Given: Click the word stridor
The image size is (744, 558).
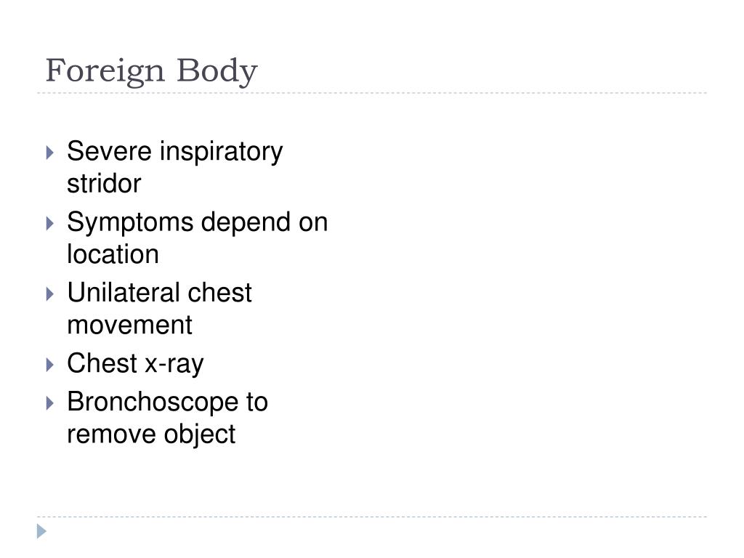Looking at the screenshot, I should 104,184.
